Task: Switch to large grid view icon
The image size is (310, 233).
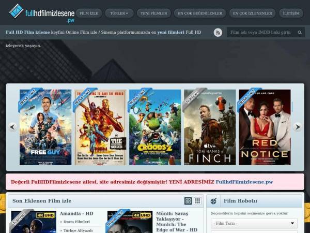Action: tap(188, 201)
